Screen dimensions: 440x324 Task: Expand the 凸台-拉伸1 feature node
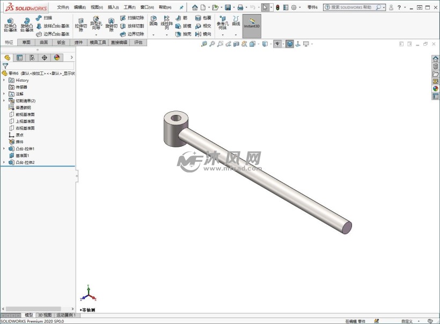coord(4,148)
